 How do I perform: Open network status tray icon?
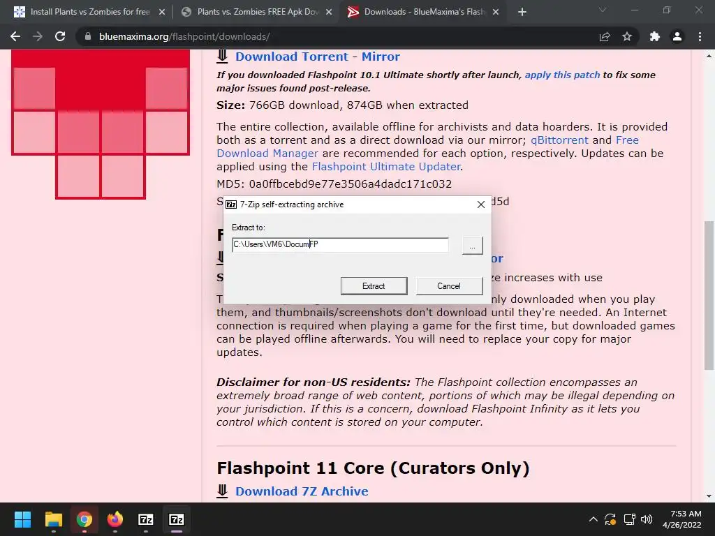tap(629, 519)
